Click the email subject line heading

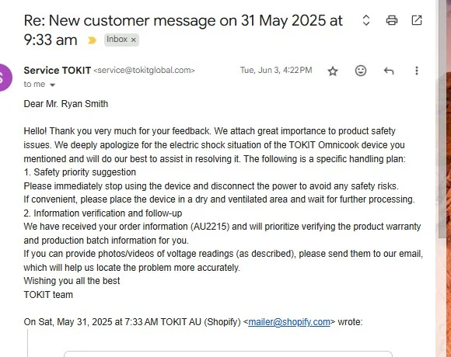[183, 30]
